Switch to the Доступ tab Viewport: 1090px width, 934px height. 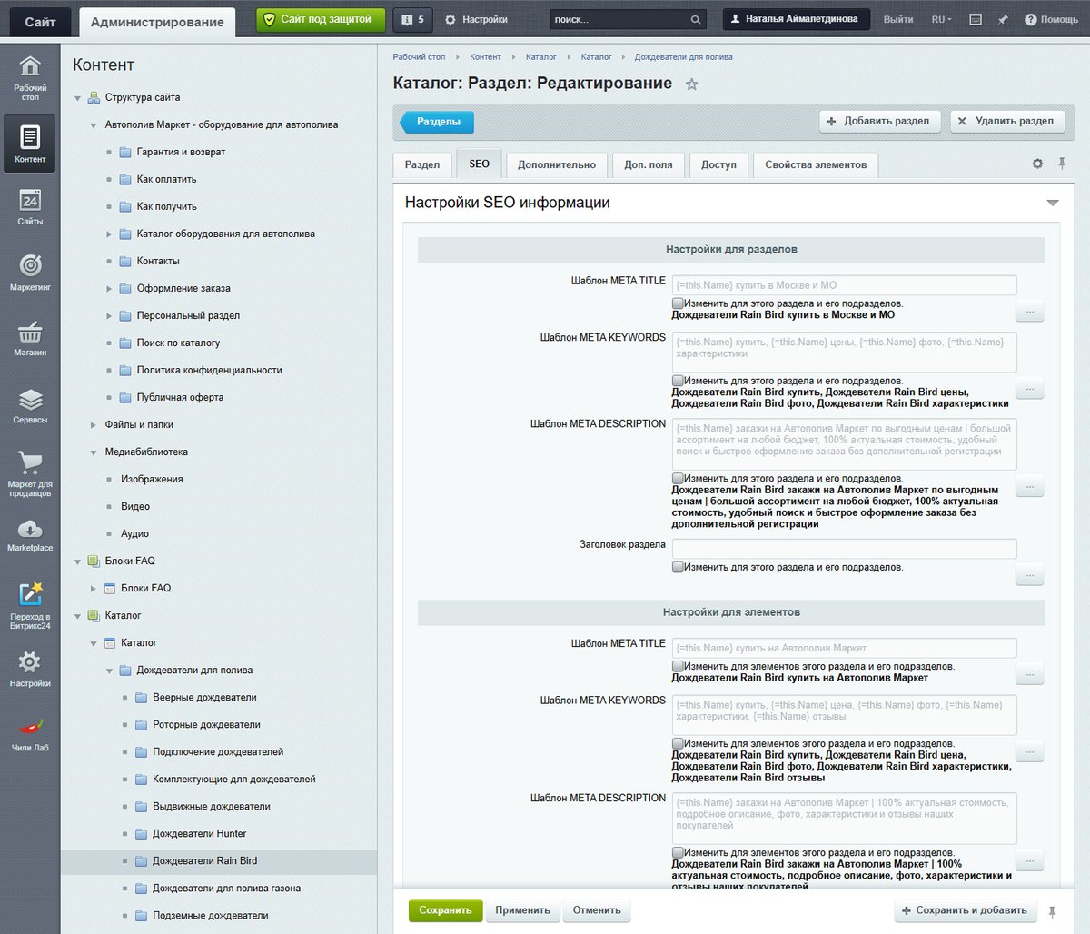(718, 164)
